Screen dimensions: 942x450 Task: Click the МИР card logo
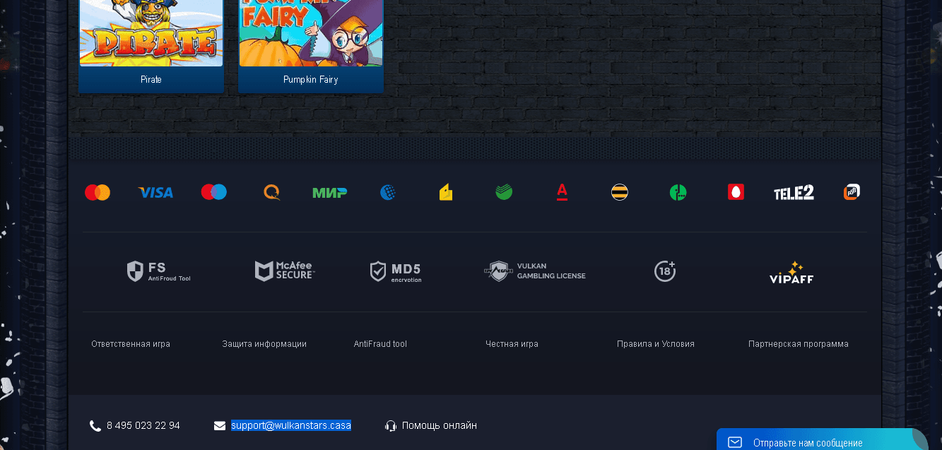[329, 192]
